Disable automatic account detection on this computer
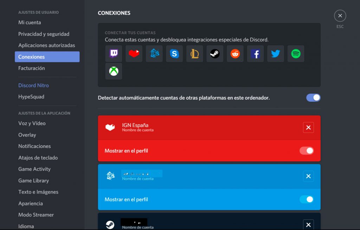This screenshot has width=360, height=230. (x=313, y=97)
